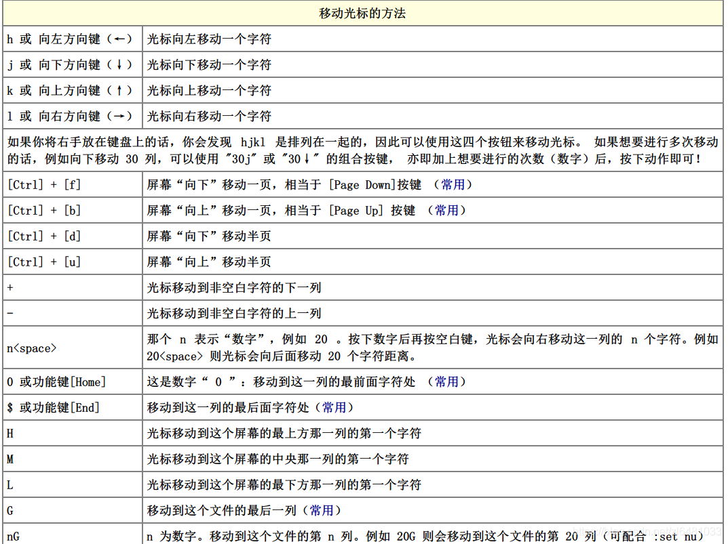Click the Page Up description text
728x544 pixels.
click(x=307, y=211)
